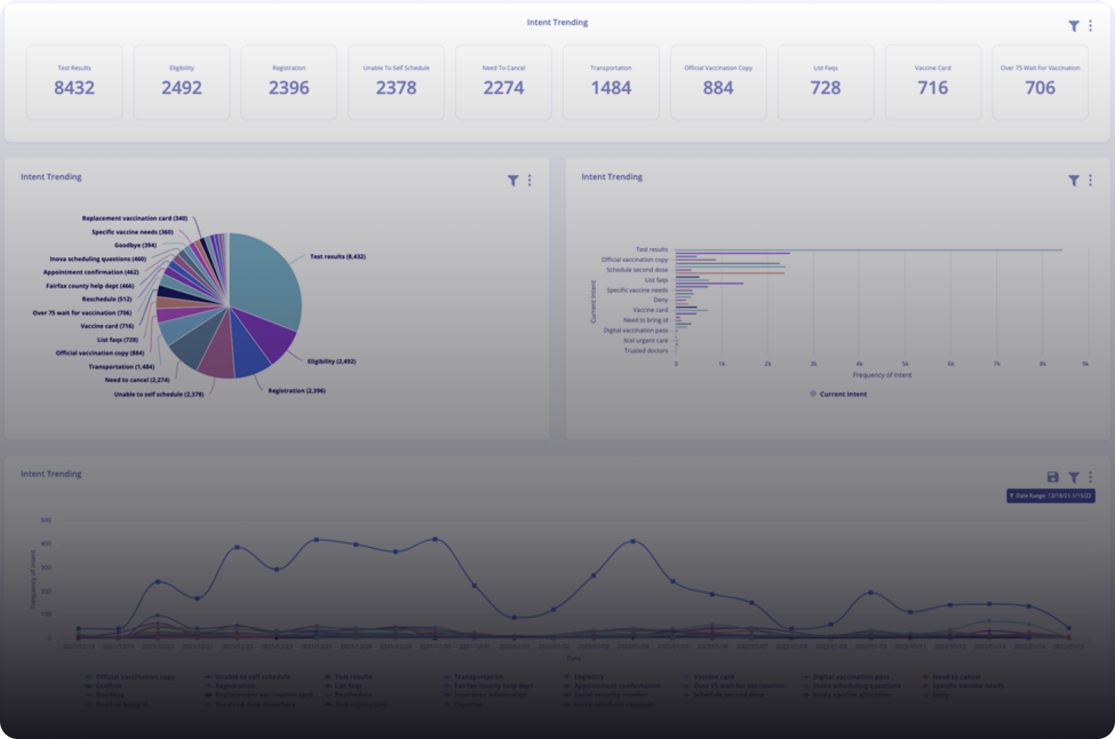Open three-dot menu on bar chart panel
1115x739 pixels.
coord(1091,181)
